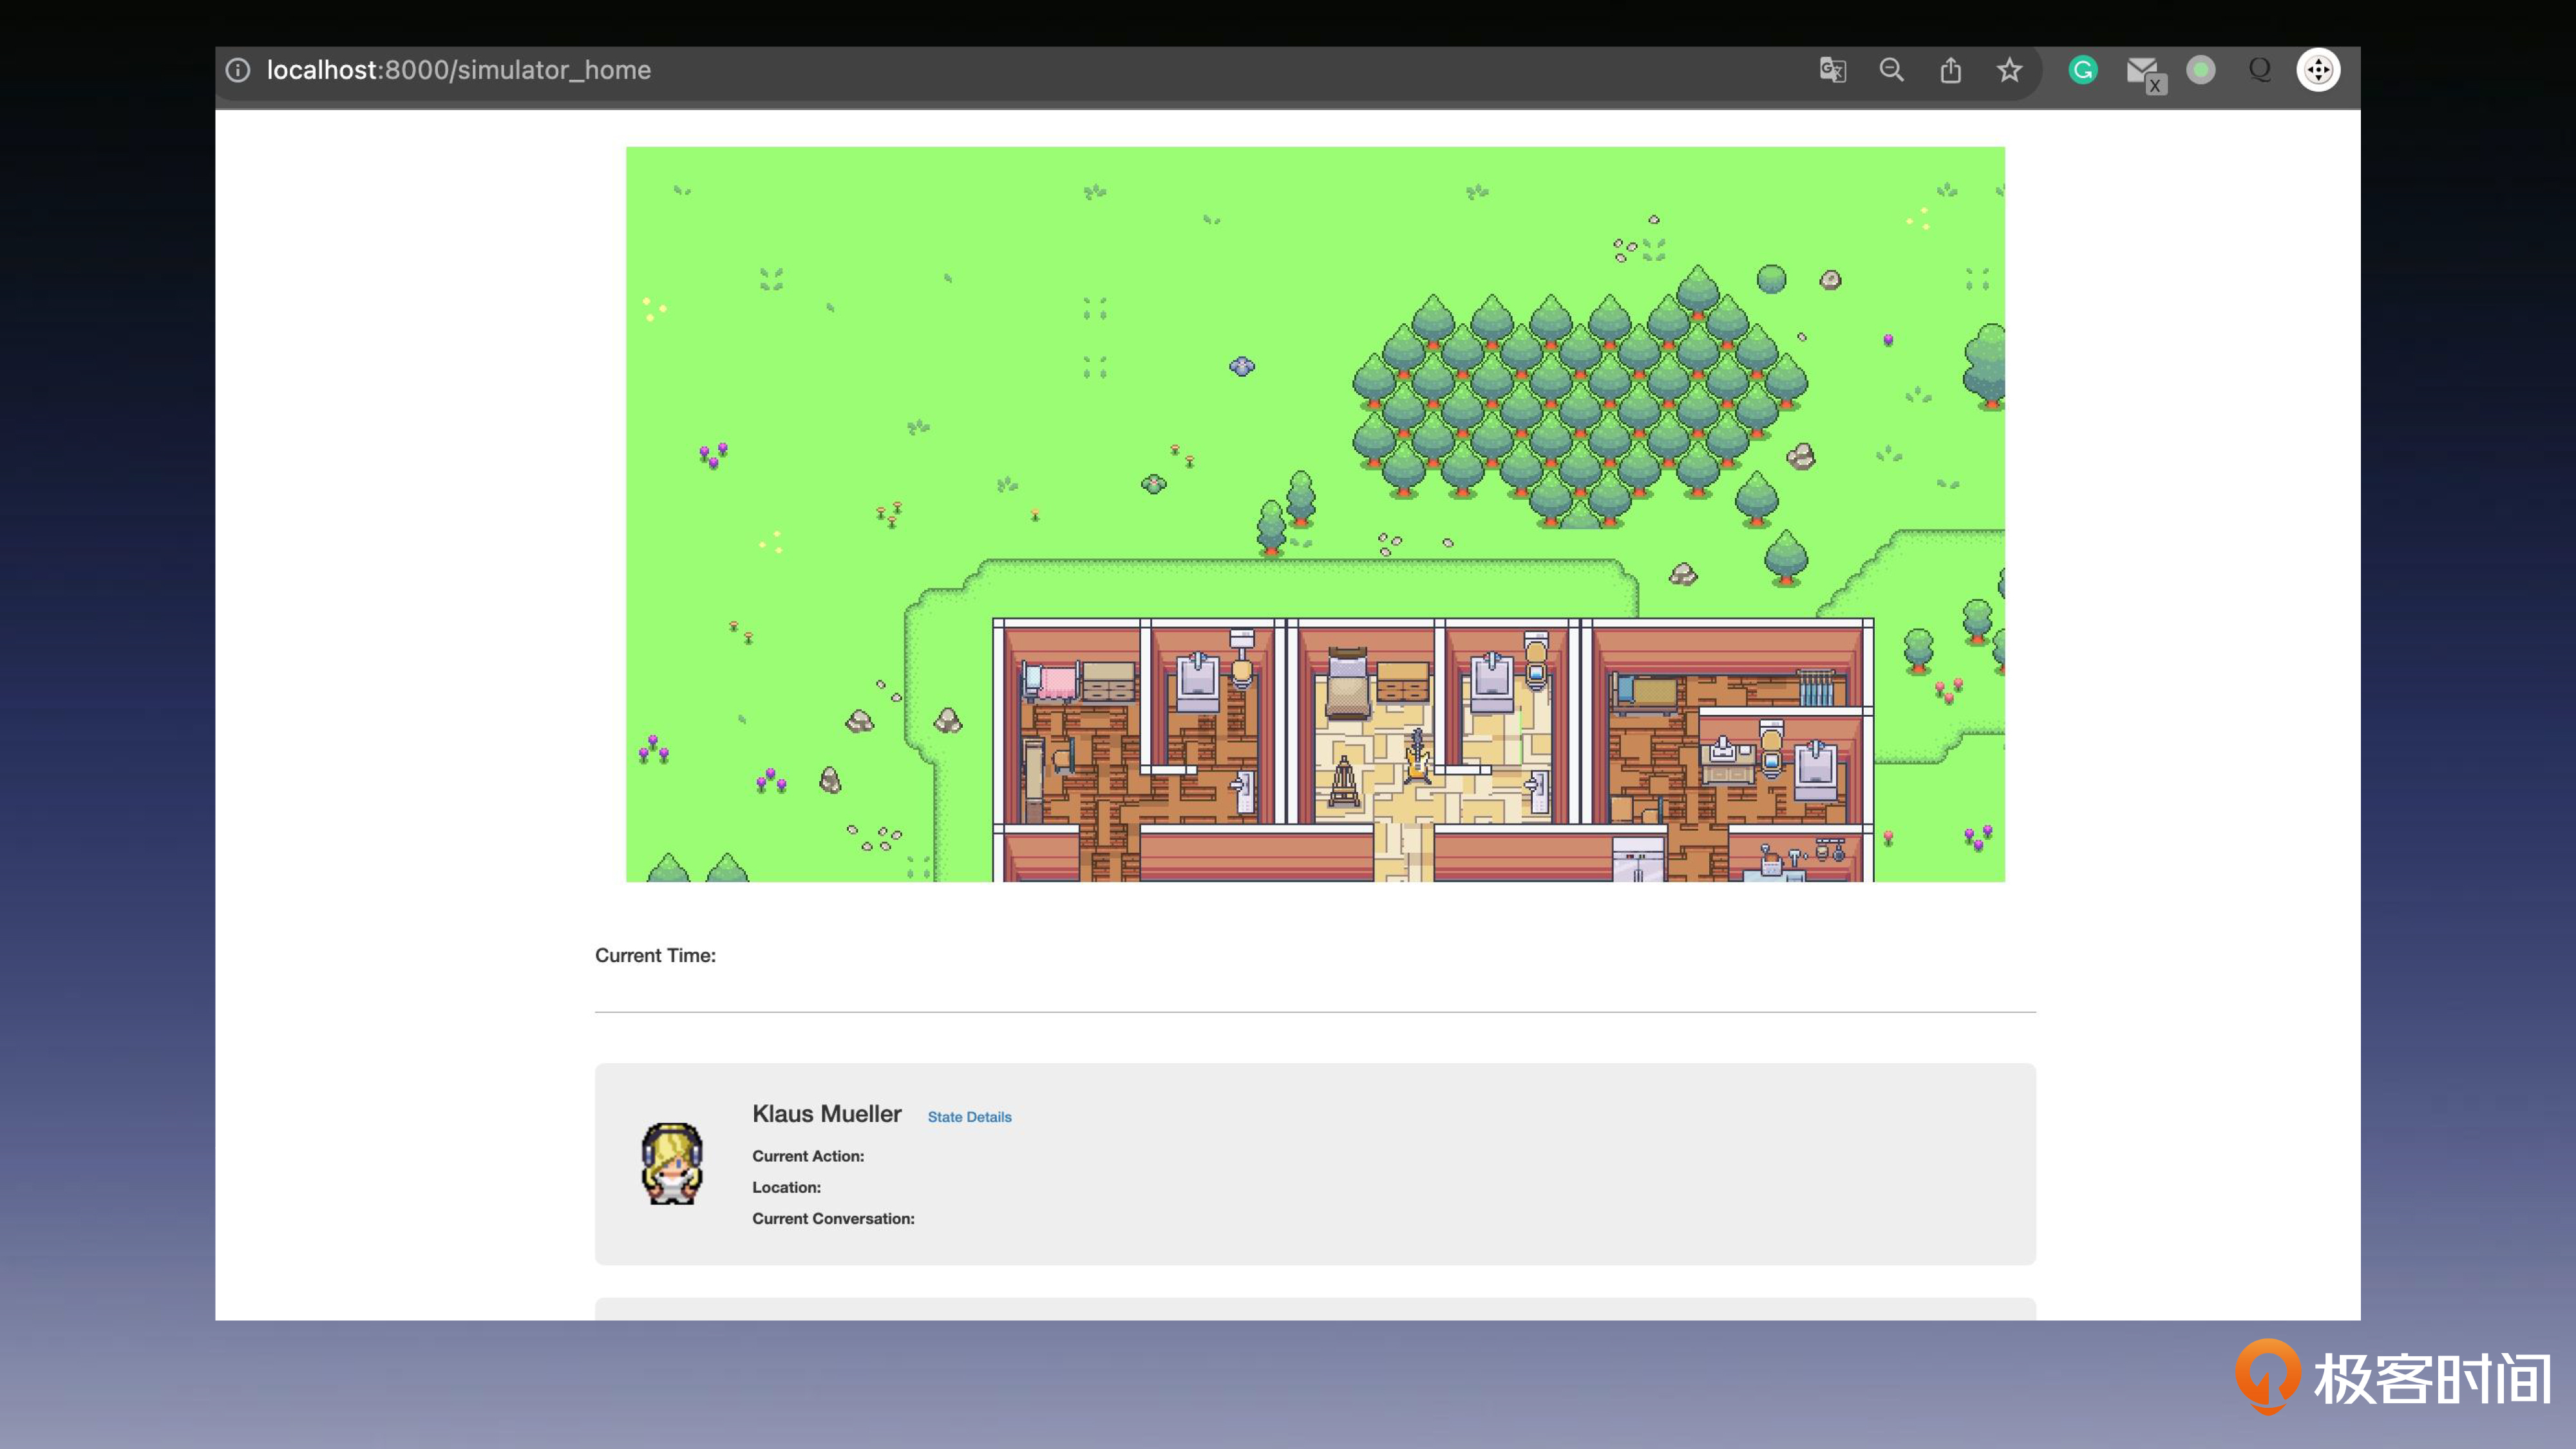Click the Current Time label
2576x1449 pixels.
click(655, 955)
